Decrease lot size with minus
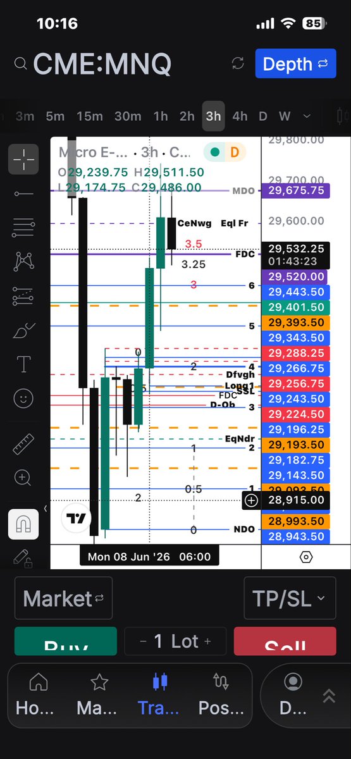 tap(144, 641)
